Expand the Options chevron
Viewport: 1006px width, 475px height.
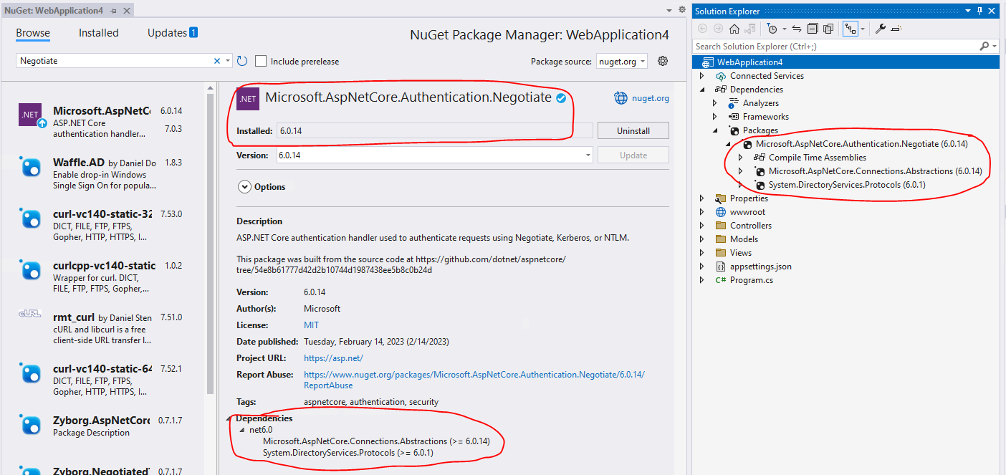244,187
